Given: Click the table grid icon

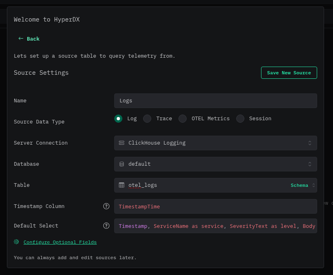Looking at the screenshot, I should (122, 185).
